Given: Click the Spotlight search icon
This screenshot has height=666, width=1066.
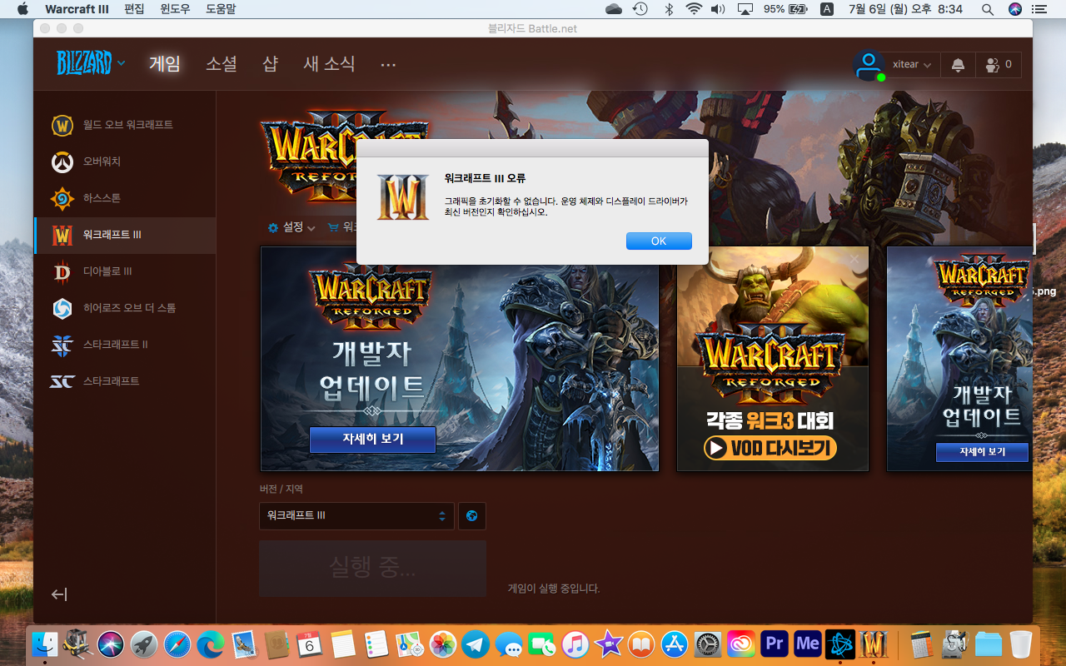Looking at the screenshot, I should tap(988, 9).
